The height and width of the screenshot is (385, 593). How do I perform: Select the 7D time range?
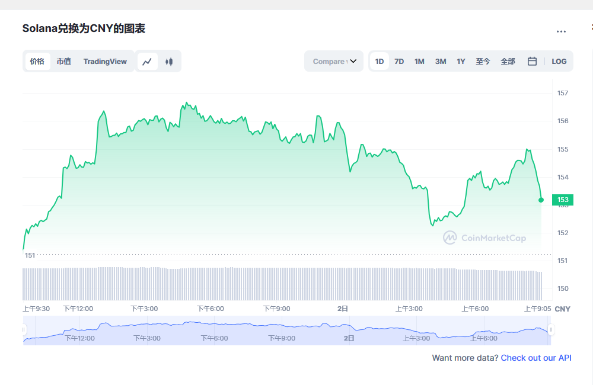tap(399, 62)
